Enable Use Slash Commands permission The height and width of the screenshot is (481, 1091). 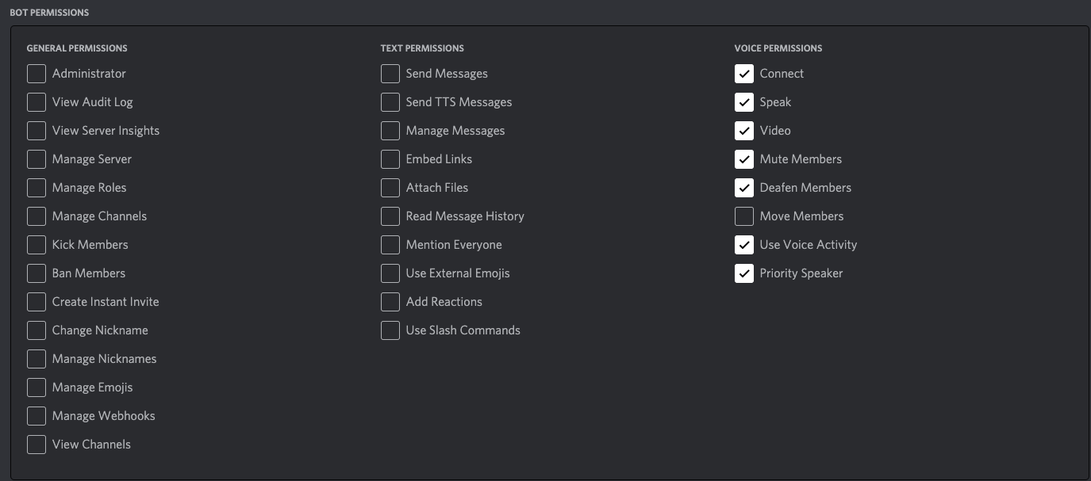390,330
